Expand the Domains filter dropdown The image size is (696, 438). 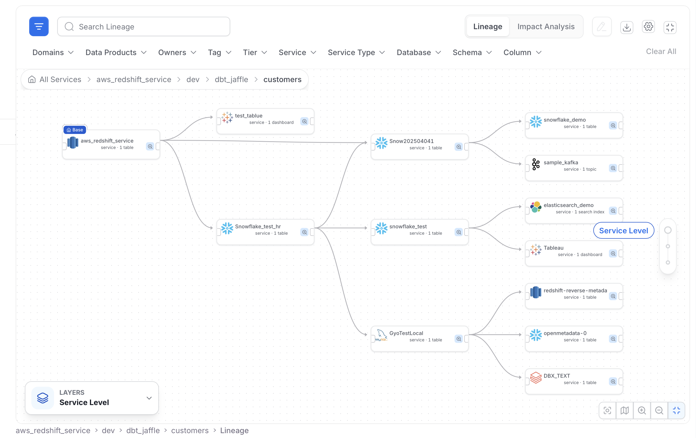tap(53, 52)
